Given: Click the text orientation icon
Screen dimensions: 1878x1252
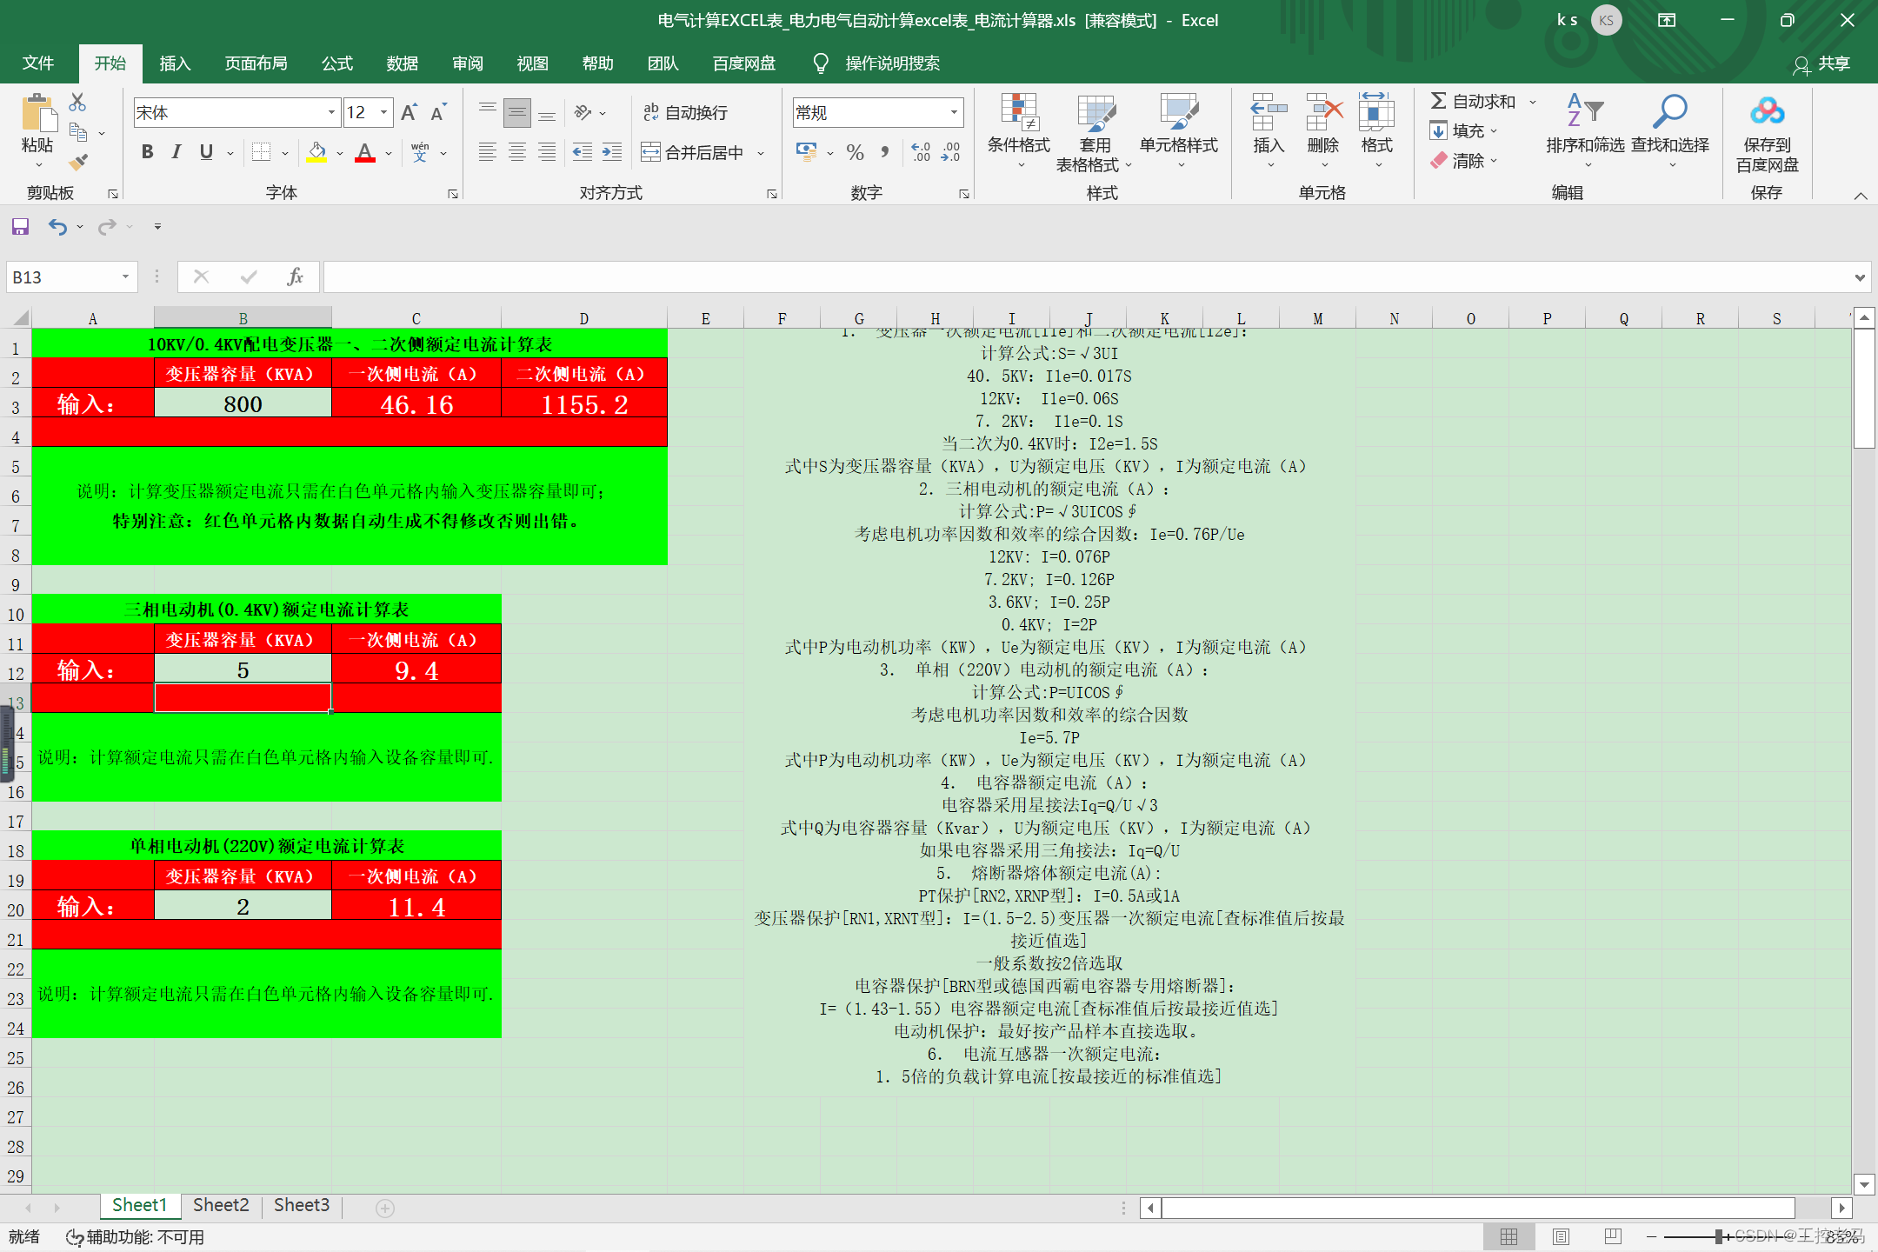Looking at the screenshot, I should point(583,112).
